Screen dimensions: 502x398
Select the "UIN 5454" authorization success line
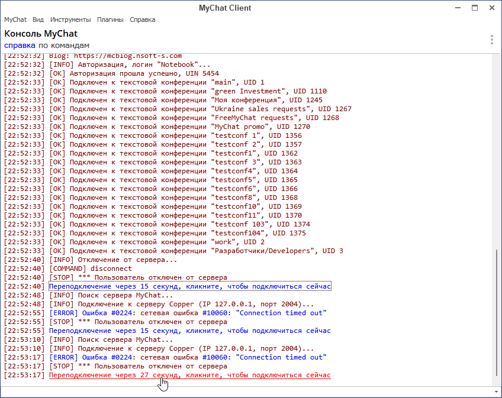pos(111,73)
